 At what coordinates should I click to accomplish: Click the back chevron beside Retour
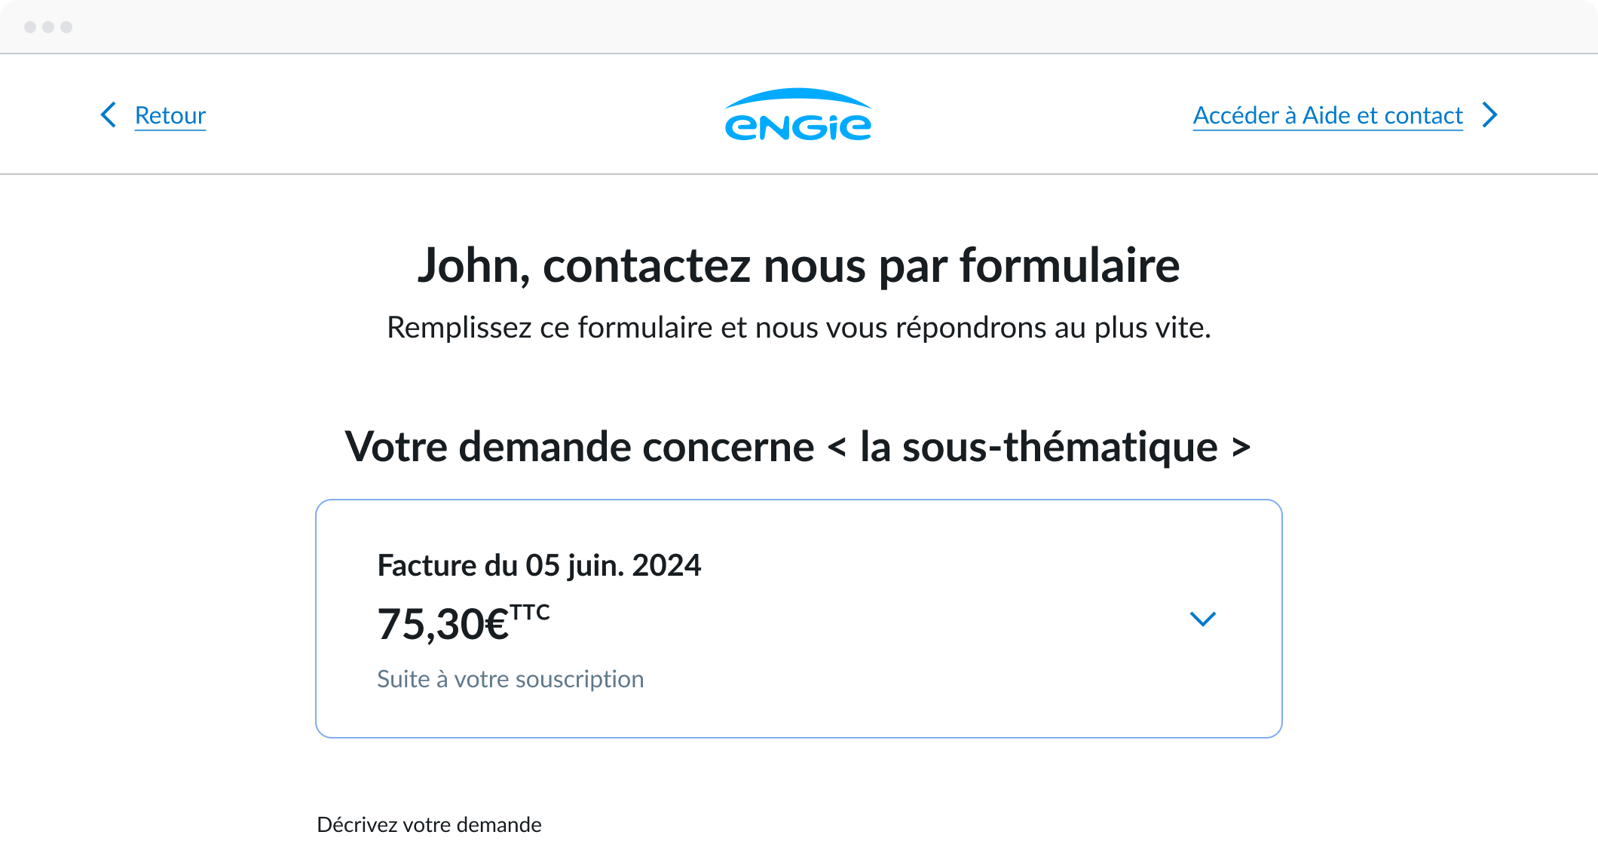(109, 115)
